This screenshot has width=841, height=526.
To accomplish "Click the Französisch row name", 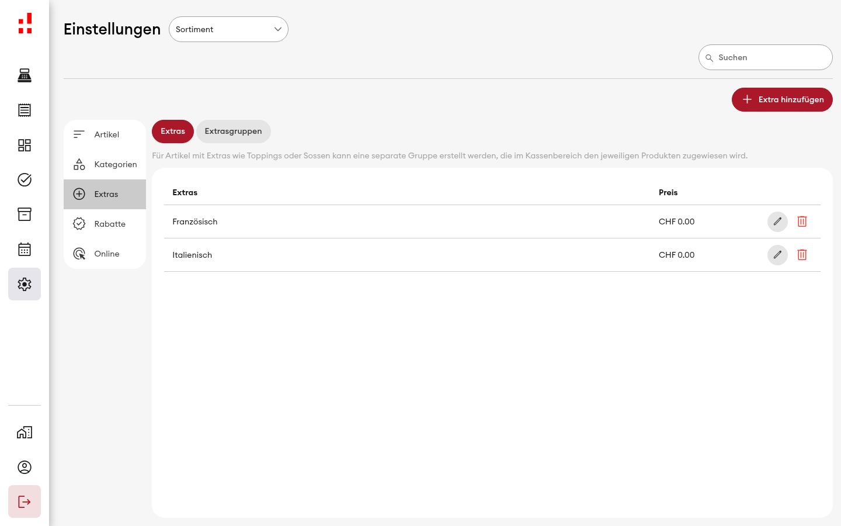I will 195,222.
